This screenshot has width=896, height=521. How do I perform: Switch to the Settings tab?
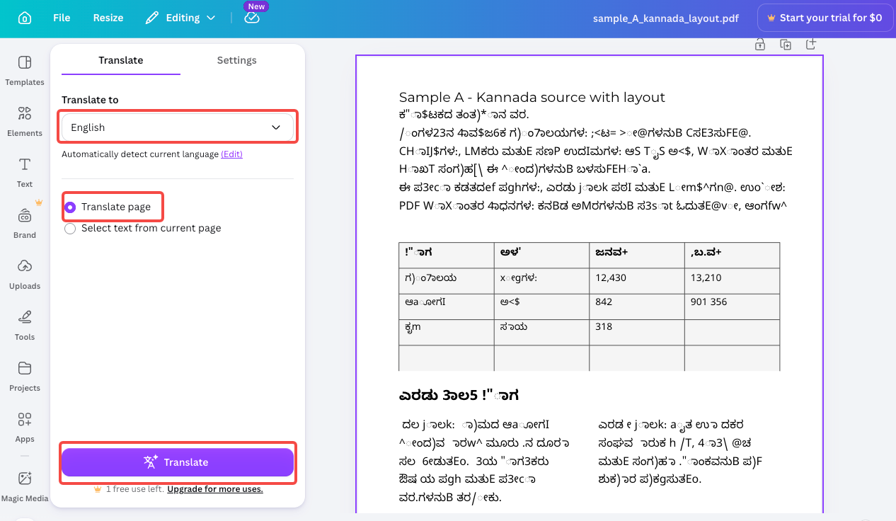(236, 60)
